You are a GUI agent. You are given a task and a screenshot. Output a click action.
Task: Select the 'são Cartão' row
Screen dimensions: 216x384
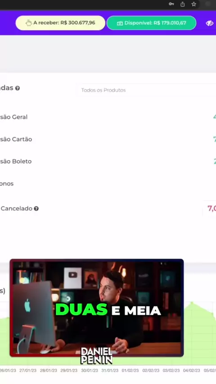coord(108,139)
